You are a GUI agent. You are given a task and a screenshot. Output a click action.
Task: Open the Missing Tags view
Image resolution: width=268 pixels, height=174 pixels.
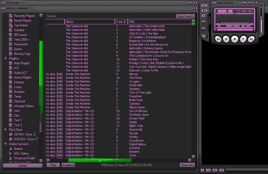[x=22, y=54]
